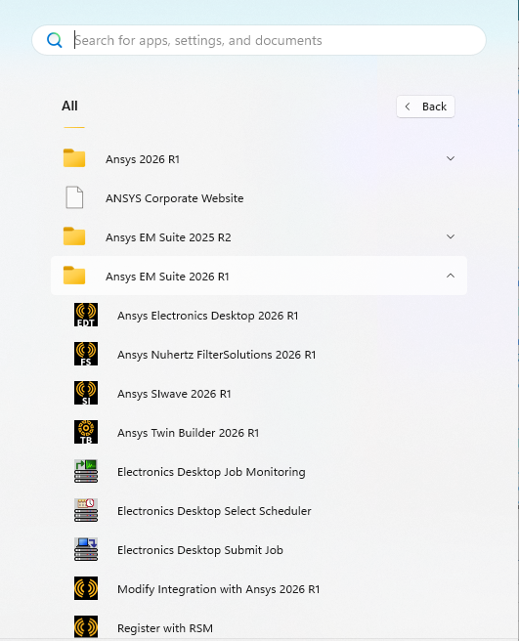519x641 pixels.
Task: Expand the Ansys 2026 R1 chevron
Action: (451, 158)
